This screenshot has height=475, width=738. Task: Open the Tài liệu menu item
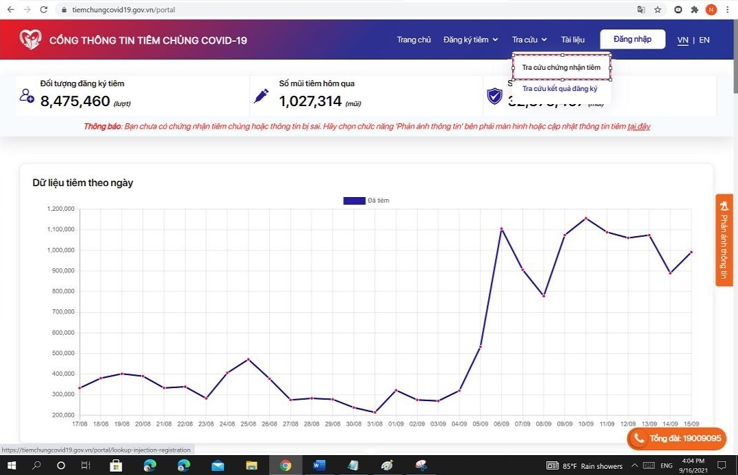coord(572,40)
